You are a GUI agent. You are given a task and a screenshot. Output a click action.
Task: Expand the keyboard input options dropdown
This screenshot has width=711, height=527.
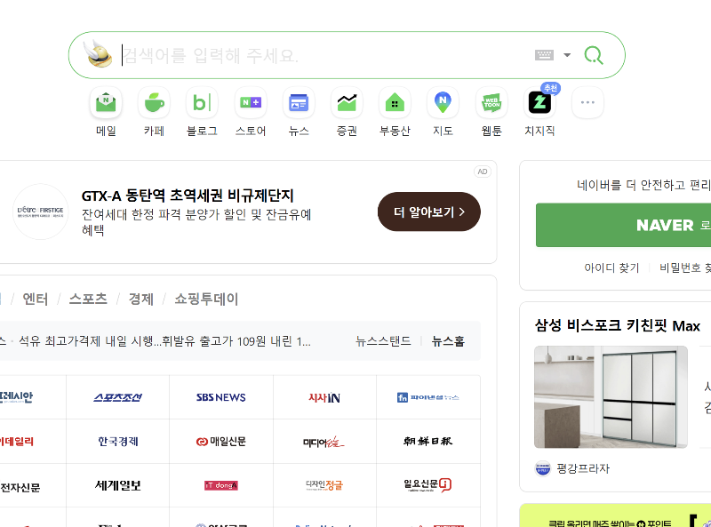566,55
